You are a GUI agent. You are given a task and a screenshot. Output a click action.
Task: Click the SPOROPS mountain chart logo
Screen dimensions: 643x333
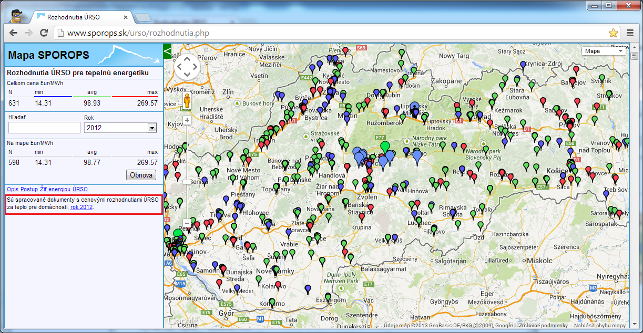click(129, 55)
